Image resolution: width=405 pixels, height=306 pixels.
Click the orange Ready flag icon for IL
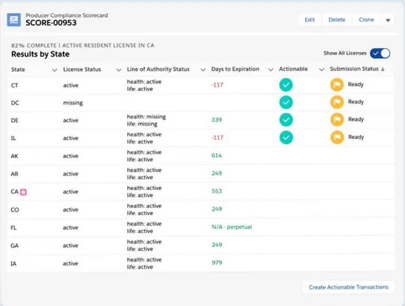point(336,138)
